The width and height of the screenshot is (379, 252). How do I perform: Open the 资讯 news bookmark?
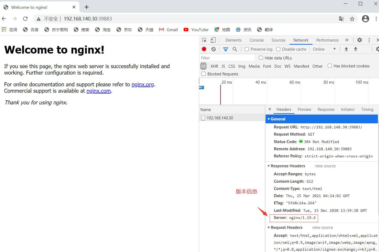(243, 30)
